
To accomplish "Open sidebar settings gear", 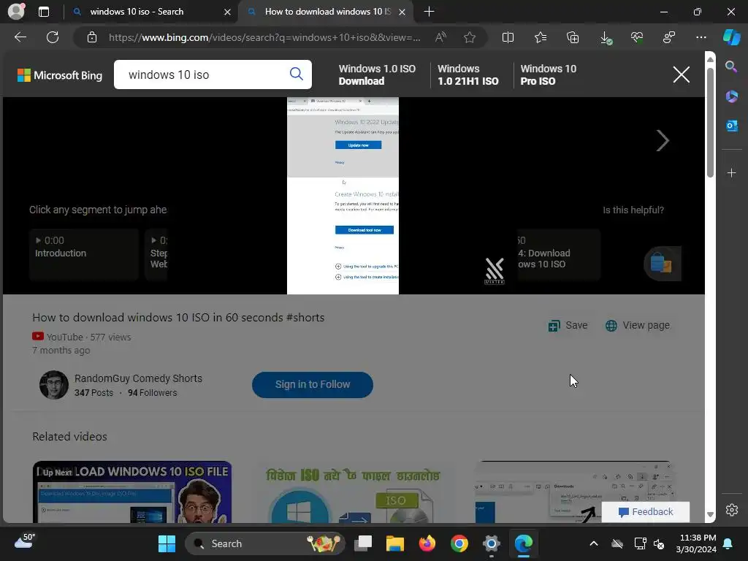I will [731, 510].
